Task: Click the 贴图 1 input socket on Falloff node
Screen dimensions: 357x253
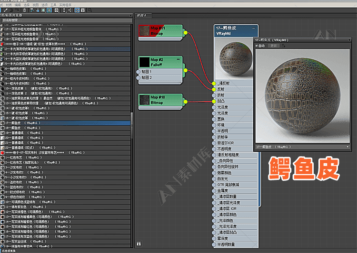Action: pos(139,72)
